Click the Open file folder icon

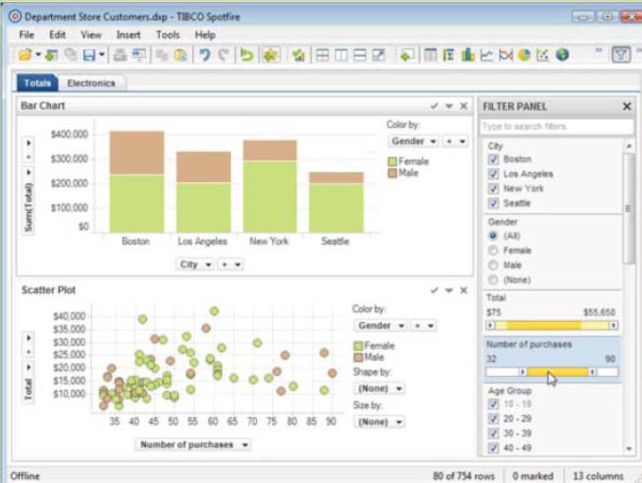coord(25,55)
